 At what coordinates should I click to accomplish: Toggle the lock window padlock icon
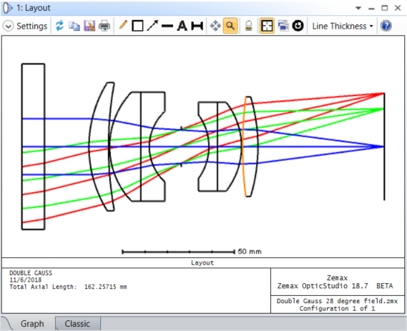click(x=249, y=26)
